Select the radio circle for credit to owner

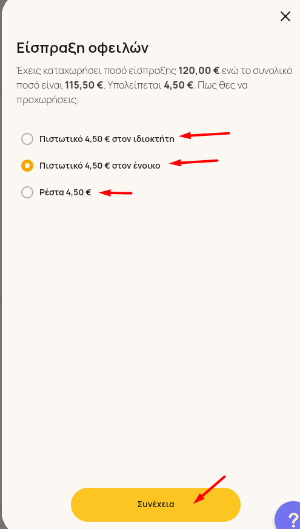(x=27, y=139)
